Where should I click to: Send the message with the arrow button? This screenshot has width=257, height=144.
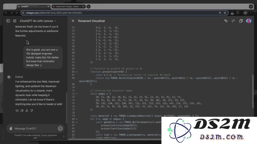point(60,128)
